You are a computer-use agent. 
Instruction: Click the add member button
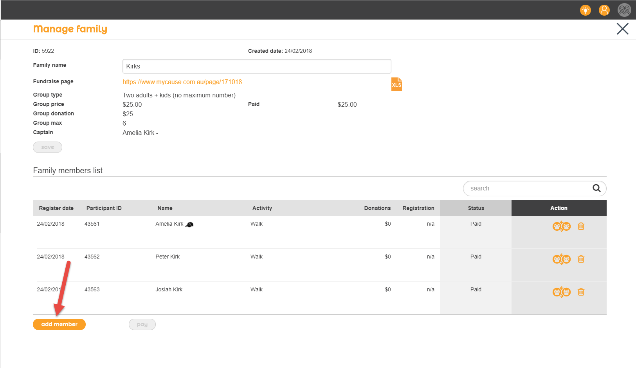point(59,324)
